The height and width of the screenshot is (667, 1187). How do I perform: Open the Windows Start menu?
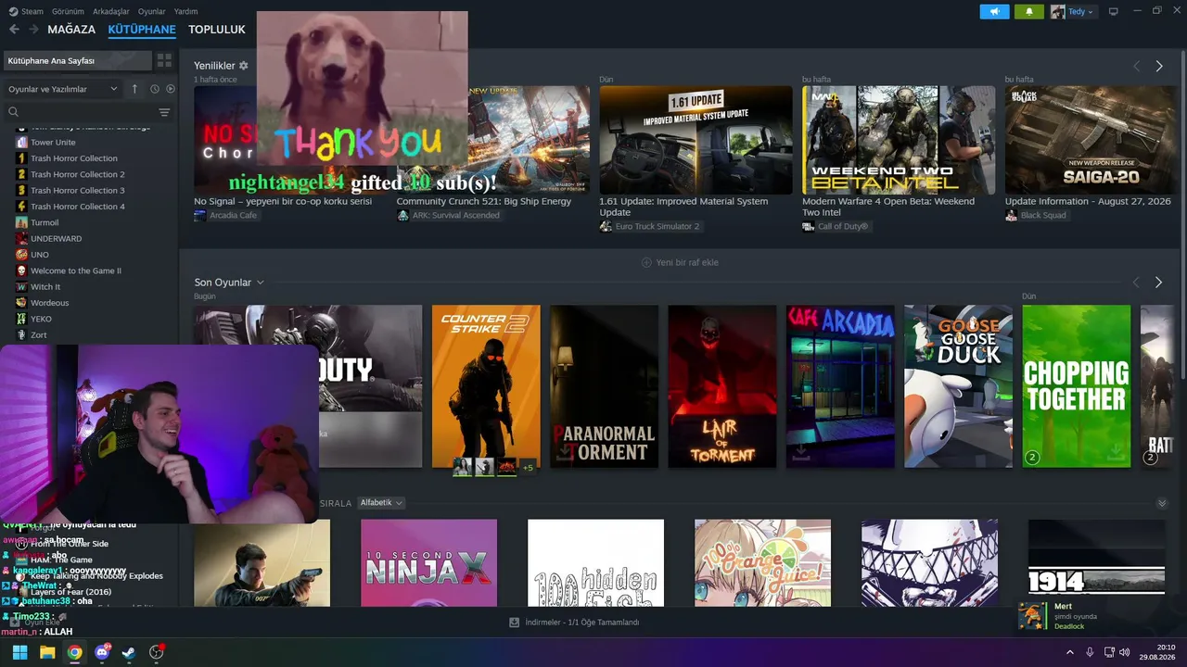19,652
